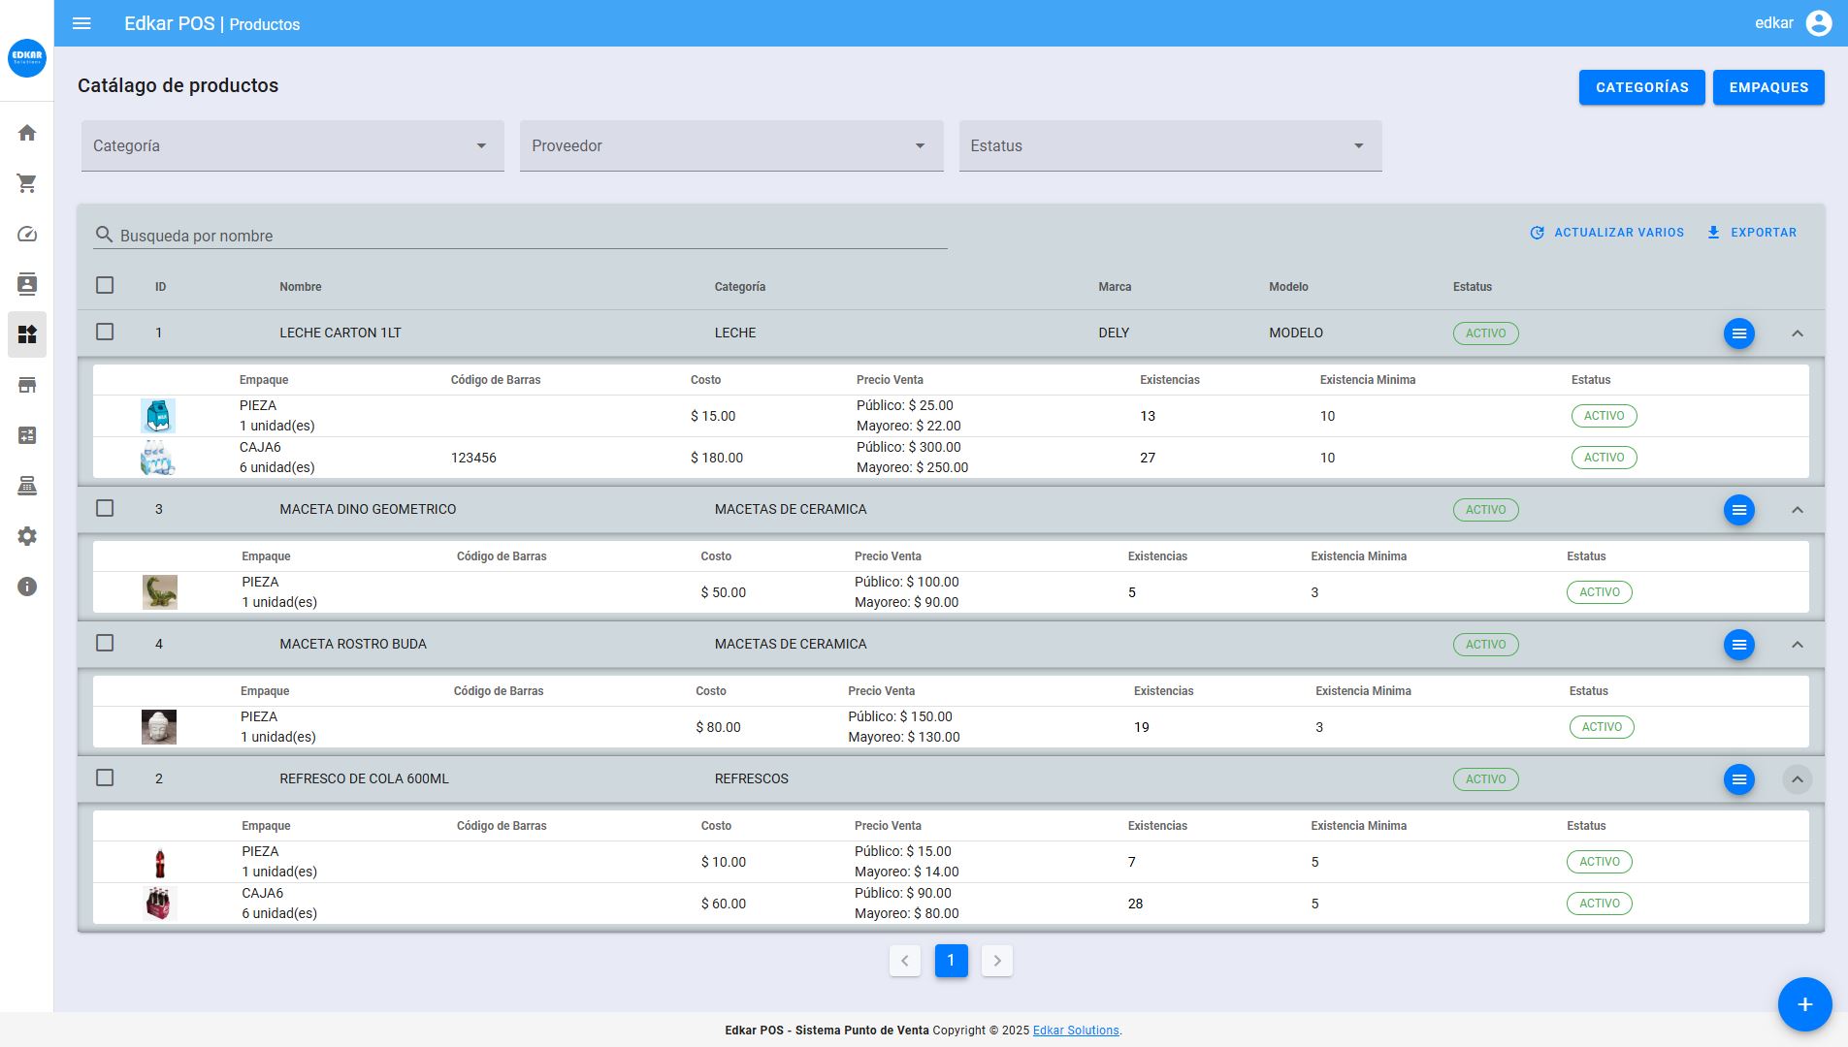The width and height of the screenshot is (1848, 1047).
Task: Click the shopping cart sidebar icon
Action: (27, 183)
